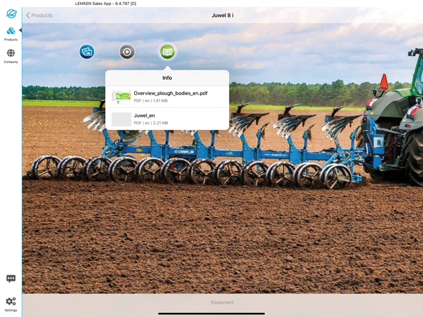Open the Equipment bar at bottom
Viewport: 423px width, 317px height.
(222, 302)
